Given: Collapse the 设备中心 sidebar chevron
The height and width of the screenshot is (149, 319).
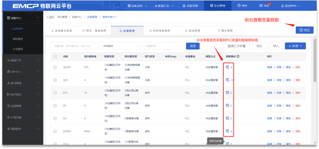Looking at the screenshot, I should [38, 18].
